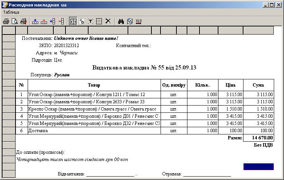
Task: Click buyer name 'Руслан'
Action: click(x=62, y=75)
